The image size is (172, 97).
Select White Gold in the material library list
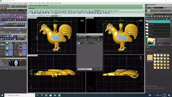click(x=158, y=25)
